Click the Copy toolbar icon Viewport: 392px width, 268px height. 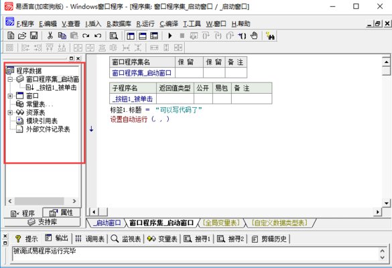click(x=62, y=36)
